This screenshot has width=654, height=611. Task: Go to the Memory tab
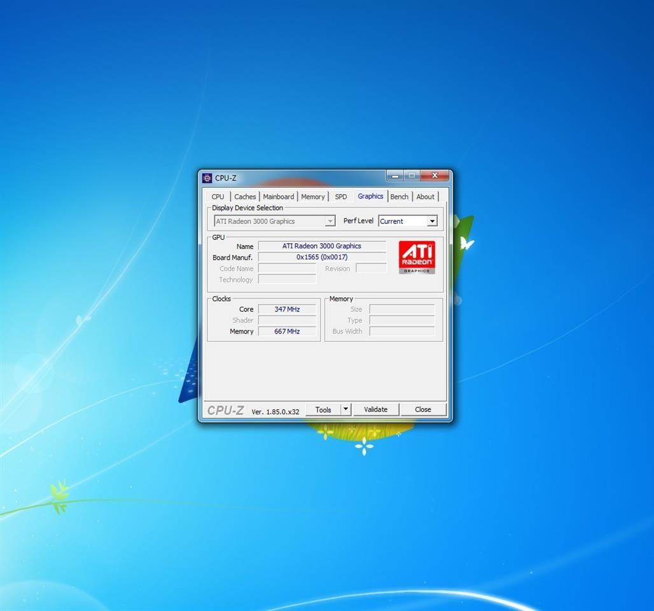point(313,197)
